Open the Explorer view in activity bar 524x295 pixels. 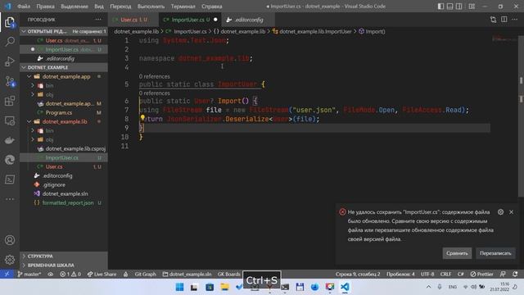click(x=10, y=22)
